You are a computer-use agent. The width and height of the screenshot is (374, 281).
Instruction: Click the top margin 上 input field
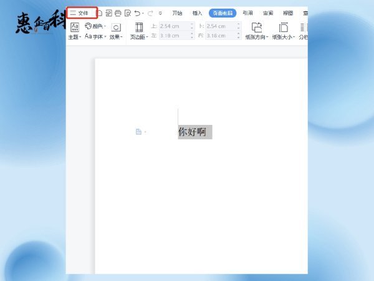click(176, 26)
